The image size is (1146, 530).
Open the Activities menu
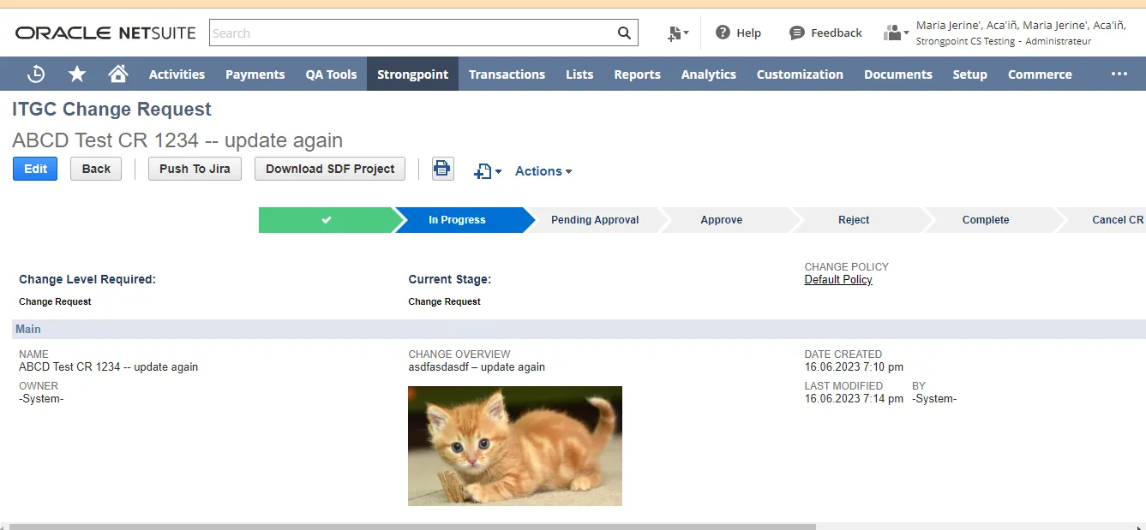[177, 74]
